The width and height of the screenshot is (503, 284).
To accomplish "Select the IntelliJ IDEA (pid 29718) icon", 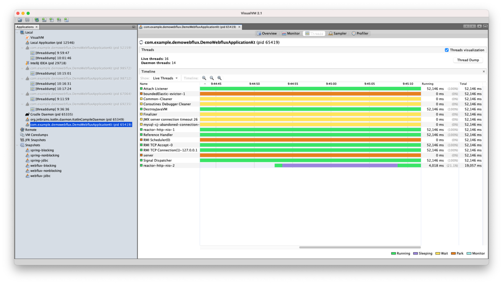I will [x=27, y=63].
